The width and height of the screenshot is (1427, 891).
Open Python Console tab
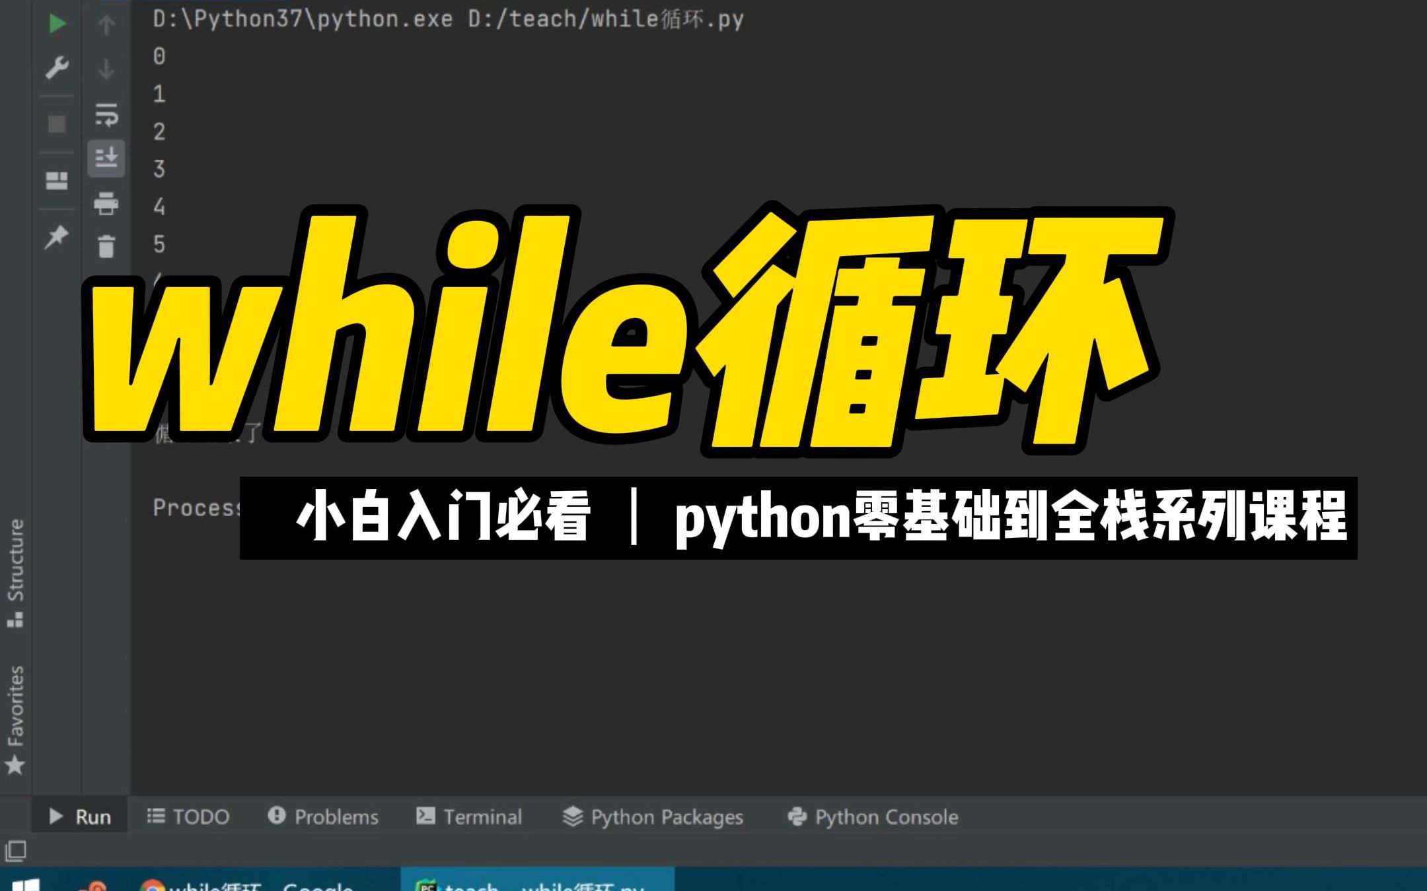pyautogui.click(x=873, y=816)
